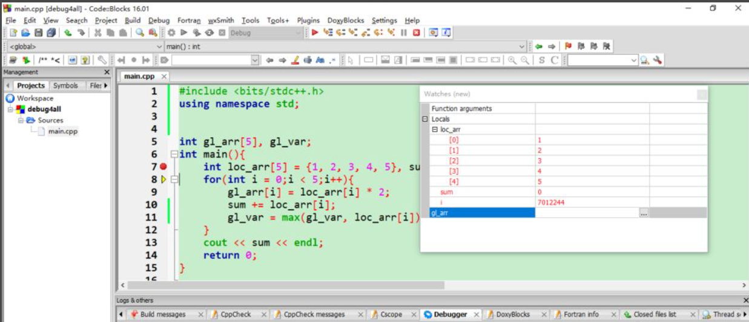Select main.cpp in the project tree
749x322 pixels.
coord(62,131)
